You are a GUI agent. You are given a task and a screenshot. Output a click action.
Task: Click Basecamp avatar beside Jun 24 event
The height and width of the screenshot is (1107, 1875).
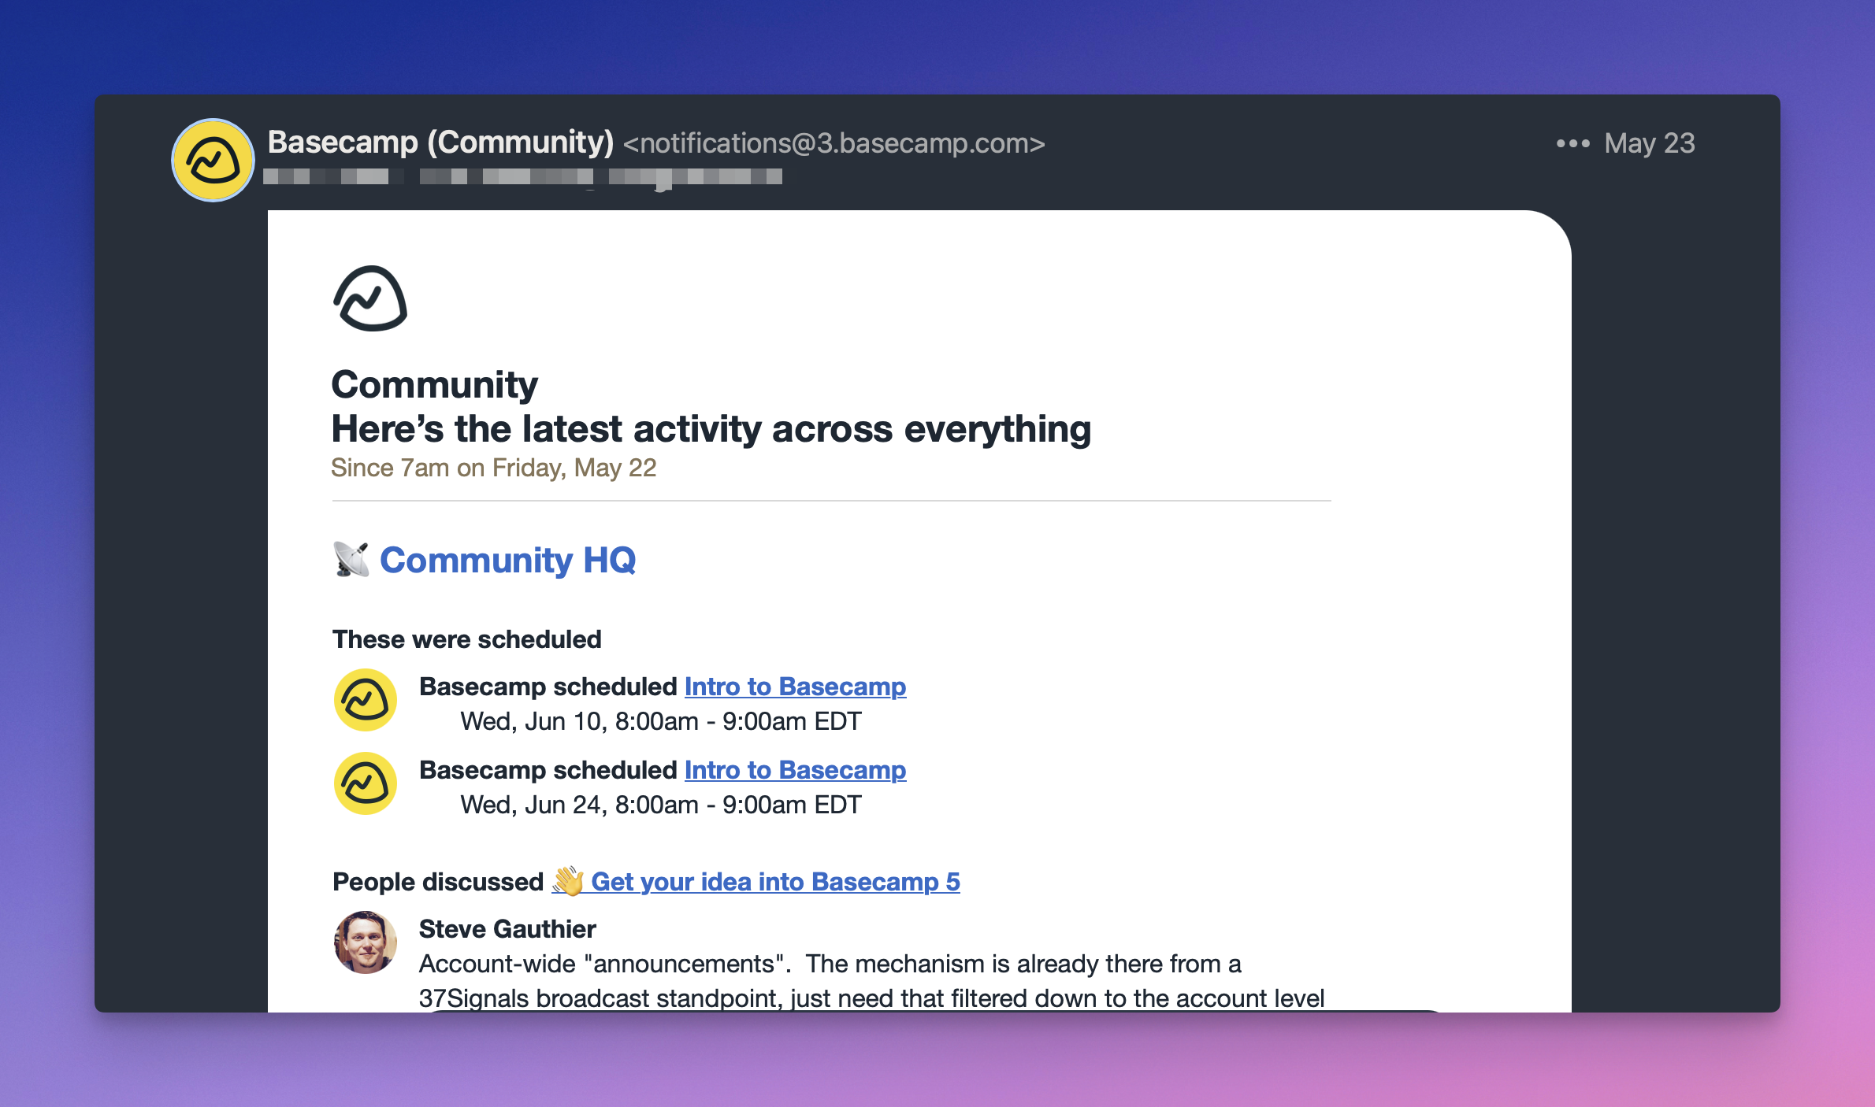tap(366, 783)
